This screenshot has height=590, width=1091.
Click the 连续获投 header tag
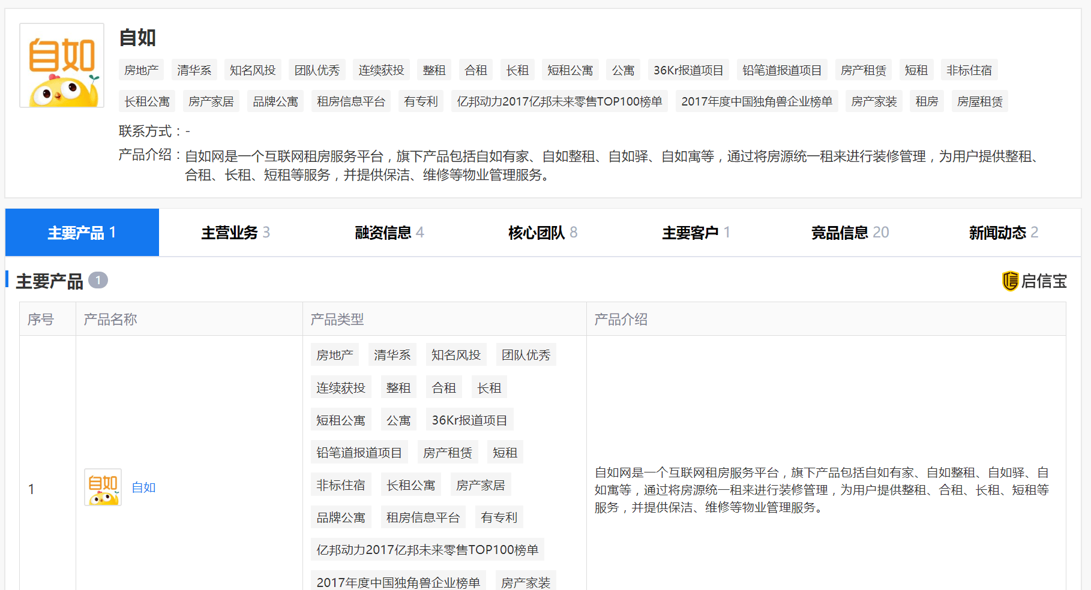382,70
